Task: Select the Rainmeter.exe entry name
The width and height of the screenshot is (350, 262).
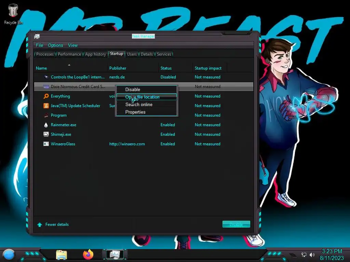Action: click(63, 125)
